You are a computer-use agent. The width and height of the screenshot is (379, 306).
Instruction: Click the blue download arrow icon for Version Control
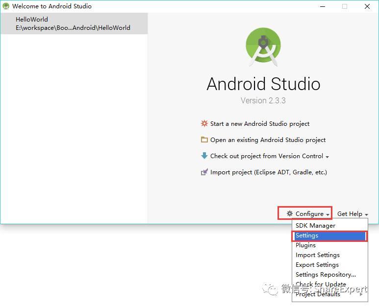click(x=204, y=156)
